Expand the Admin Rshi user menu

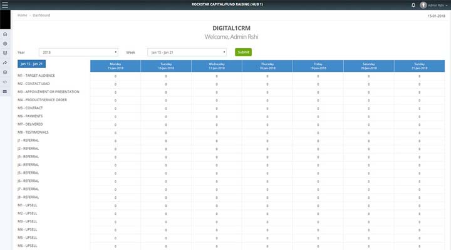[437, 6]
